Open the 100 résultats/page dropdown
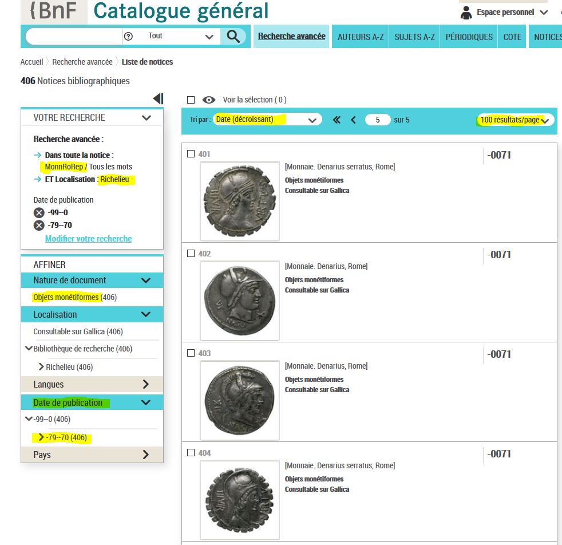The height and width of the screenshot is (545, 562). coord(514,120)
